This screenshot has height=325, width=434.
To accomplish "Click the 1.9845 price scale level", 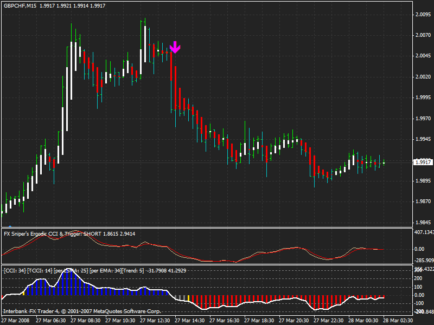I will [423, 222].
